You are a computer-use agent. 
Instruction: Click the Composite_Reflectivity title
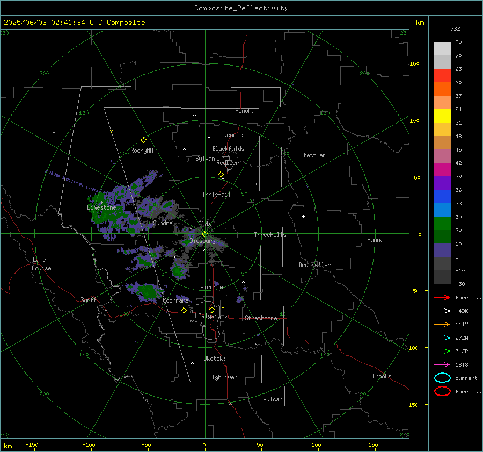pos(241,8)
